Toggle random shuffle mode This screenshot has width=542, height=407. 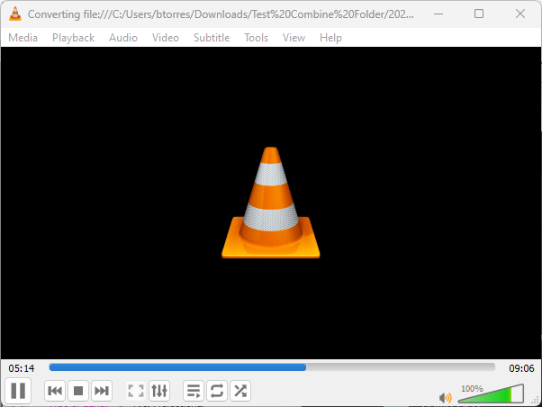pos(240,391)
